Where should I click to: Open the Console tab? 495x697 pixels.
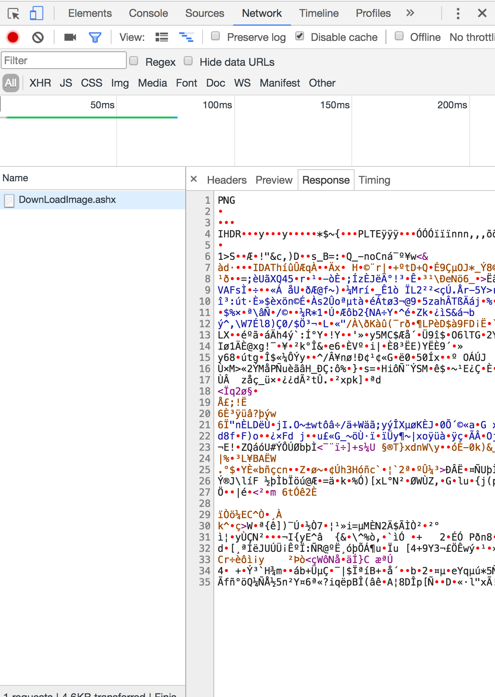pyautogui.click(x=148, y=13)
